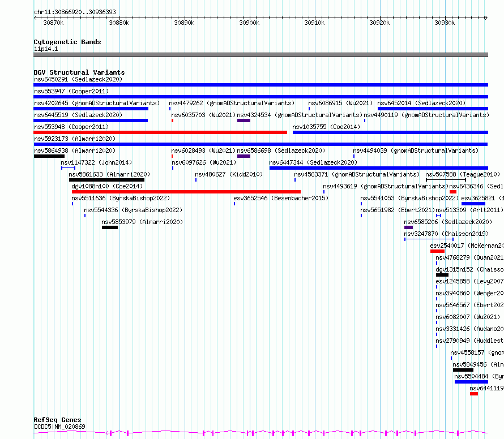Select the nsv4202645 gnomAD variant label
Screen dimensions: 504x439
97,103
